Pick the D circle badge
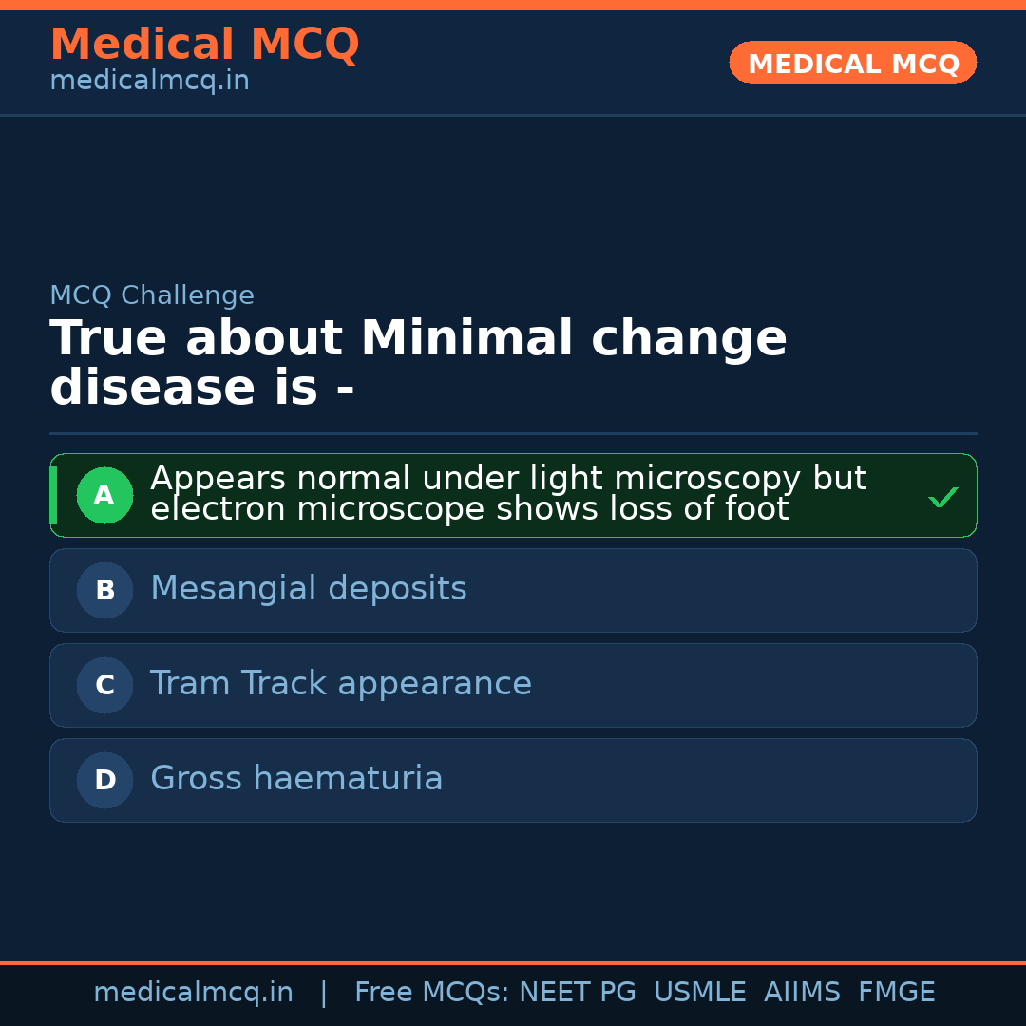The image size is (1026, 1026). click(x=104, y=780)
